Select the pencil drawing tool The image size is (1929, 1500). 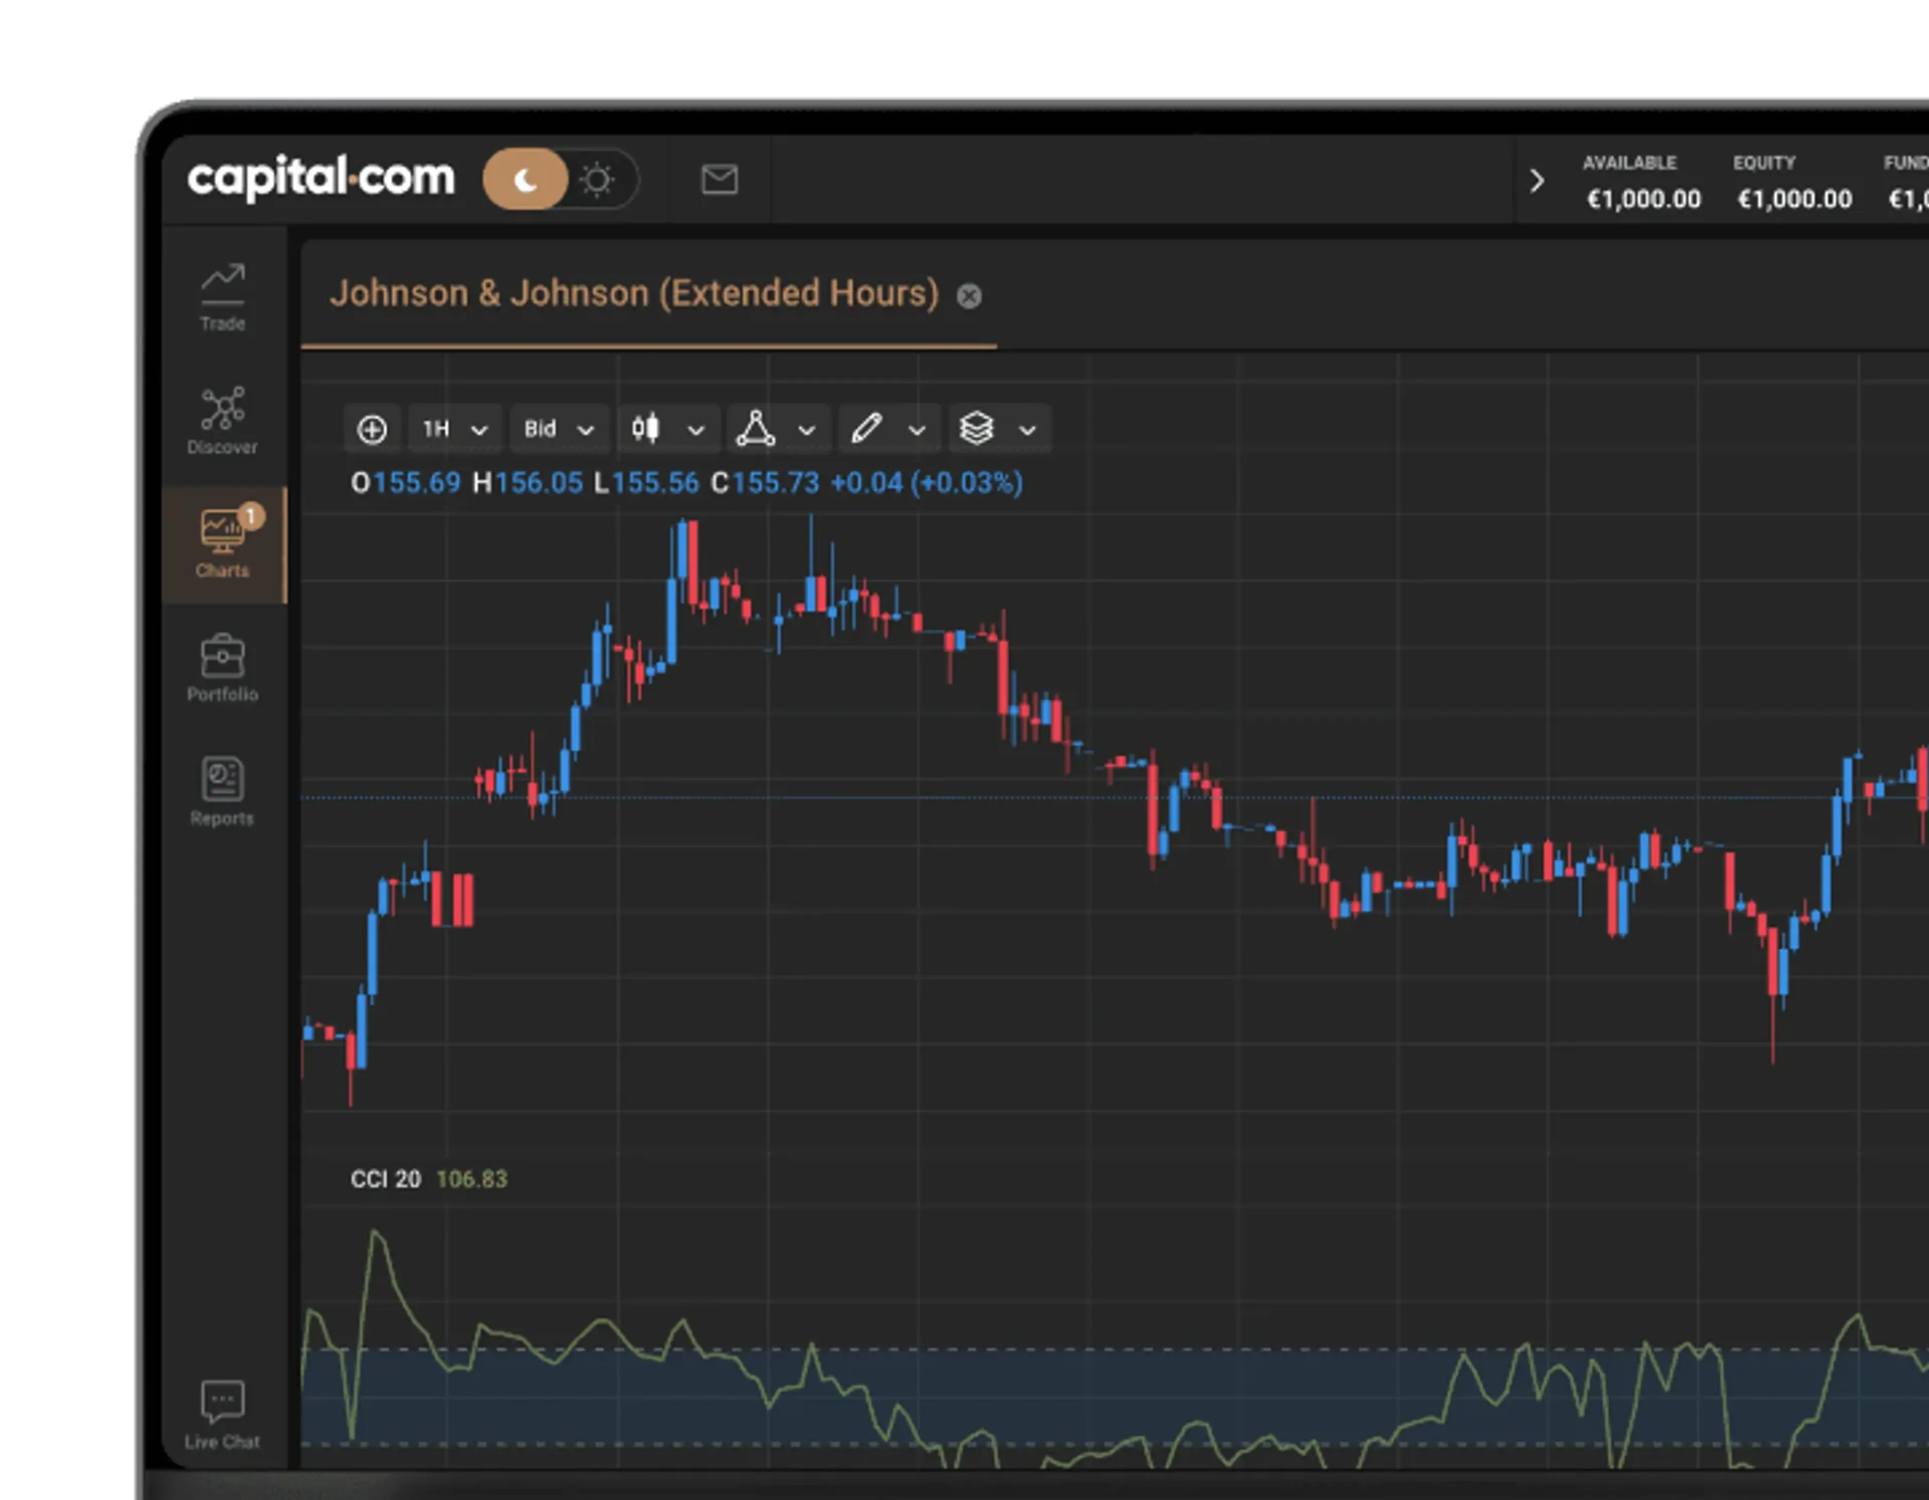(867, 428)
